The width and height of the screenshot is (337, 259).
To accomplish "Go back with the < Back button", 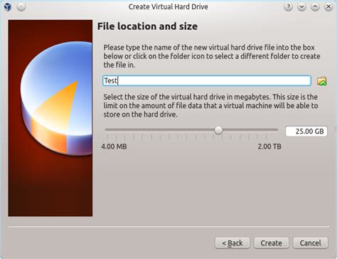I will point(232,243).
